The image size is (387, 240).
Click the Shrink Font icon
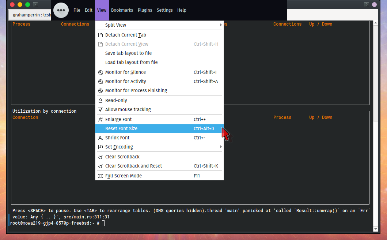[100, 138]
